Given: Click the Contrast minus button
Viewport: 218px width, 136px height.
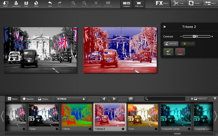Looking at the screenshot, I should 181,36.
